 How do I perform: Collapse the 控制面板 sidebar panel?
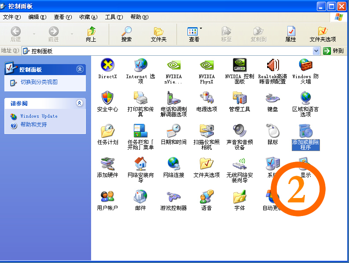[x=80, y=69]
